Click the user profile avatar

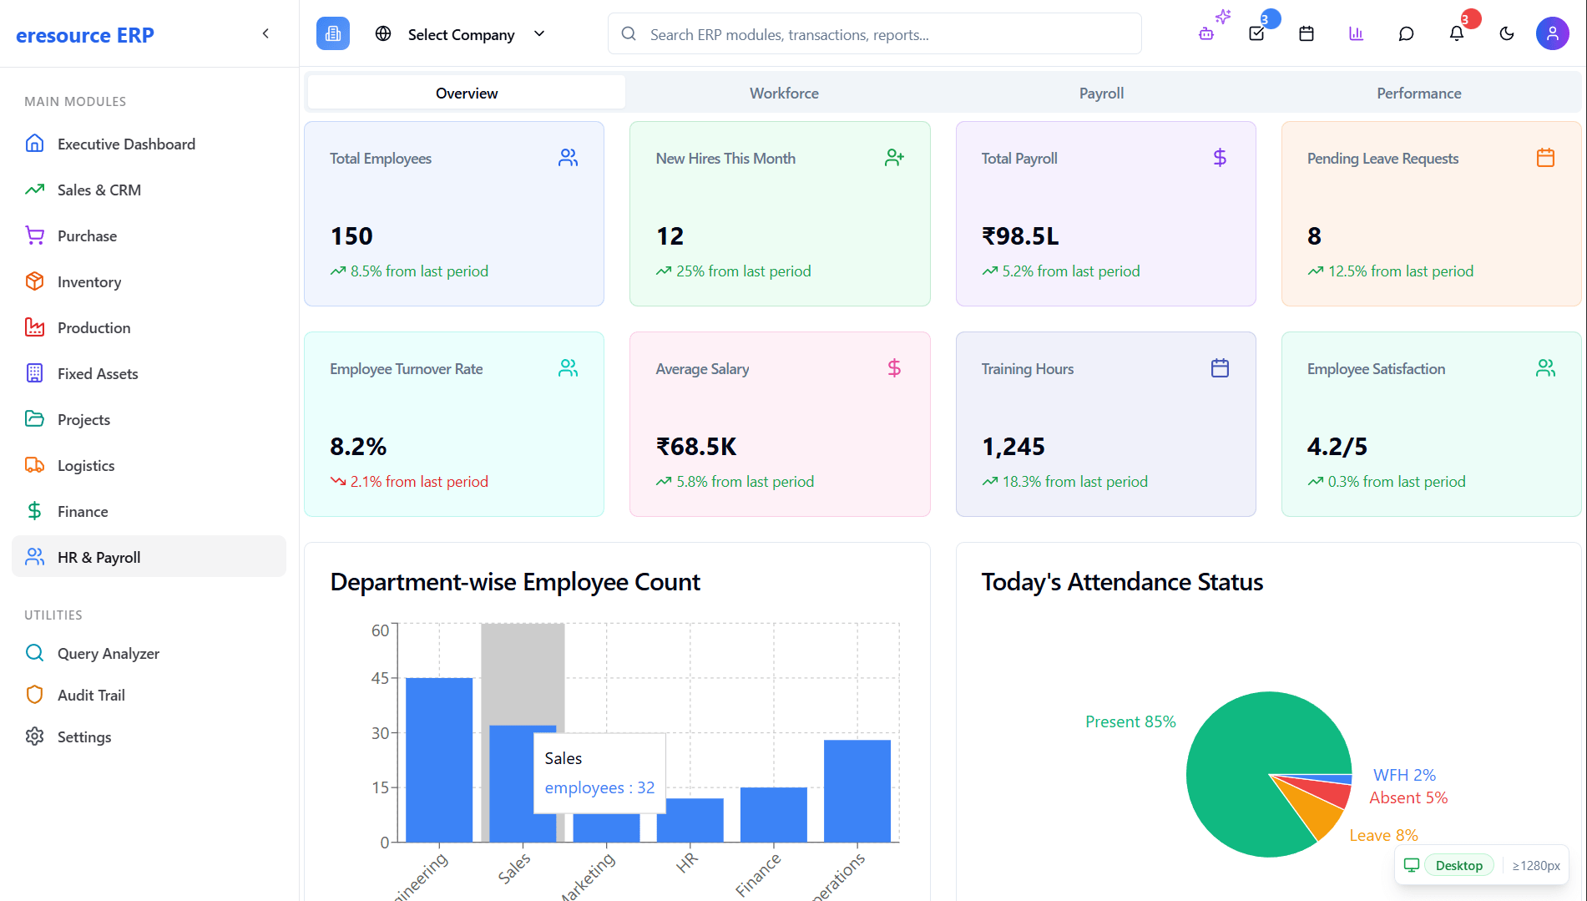click(1552, 33)
